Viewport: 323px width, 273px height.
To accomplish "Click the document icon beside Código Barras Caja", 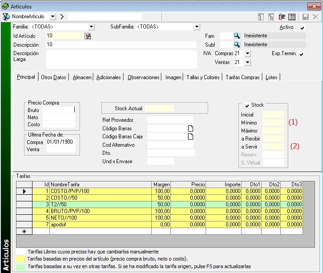I will [x=191, y=136].
